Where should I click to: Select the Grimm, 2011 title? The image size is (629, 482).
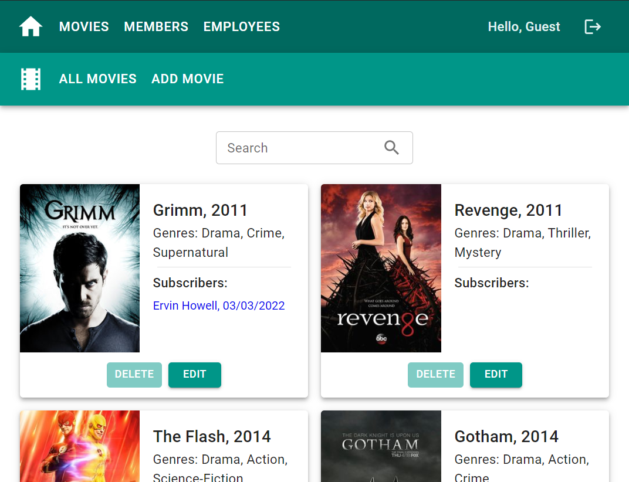(200, 210)
